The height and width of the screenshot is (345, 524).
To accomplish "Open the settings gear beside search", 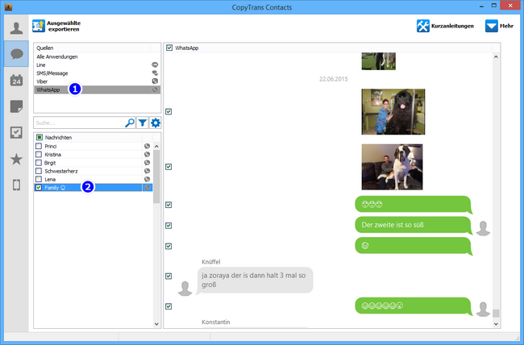I will (x=156, y=123).
